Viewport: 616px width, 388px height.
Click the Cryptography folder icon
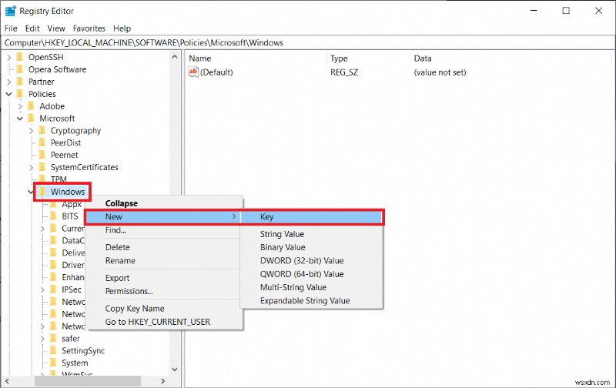(42, 130)
